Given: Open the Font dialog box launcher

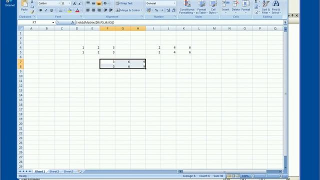Looking at the screenshot, I should click(81, 16).
